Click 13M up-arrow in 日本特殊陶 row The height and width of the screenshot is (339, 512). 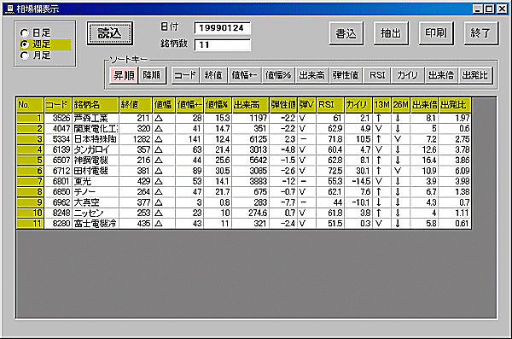(x=379, y=139)
